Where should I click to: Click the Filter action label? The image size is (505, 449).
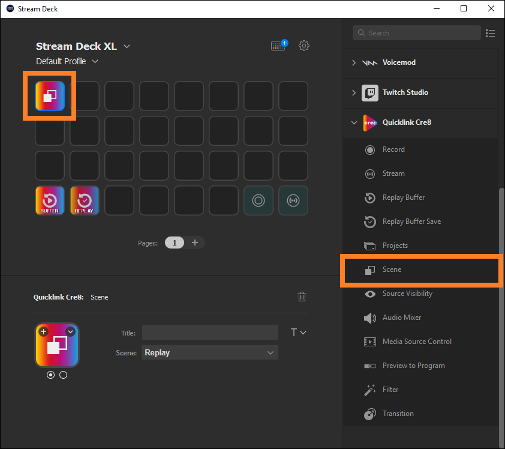(390, 390)
